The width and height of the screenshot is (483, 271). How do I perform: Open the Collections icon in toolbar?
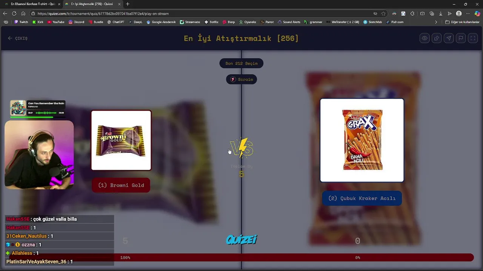click(x=432, y=14)
